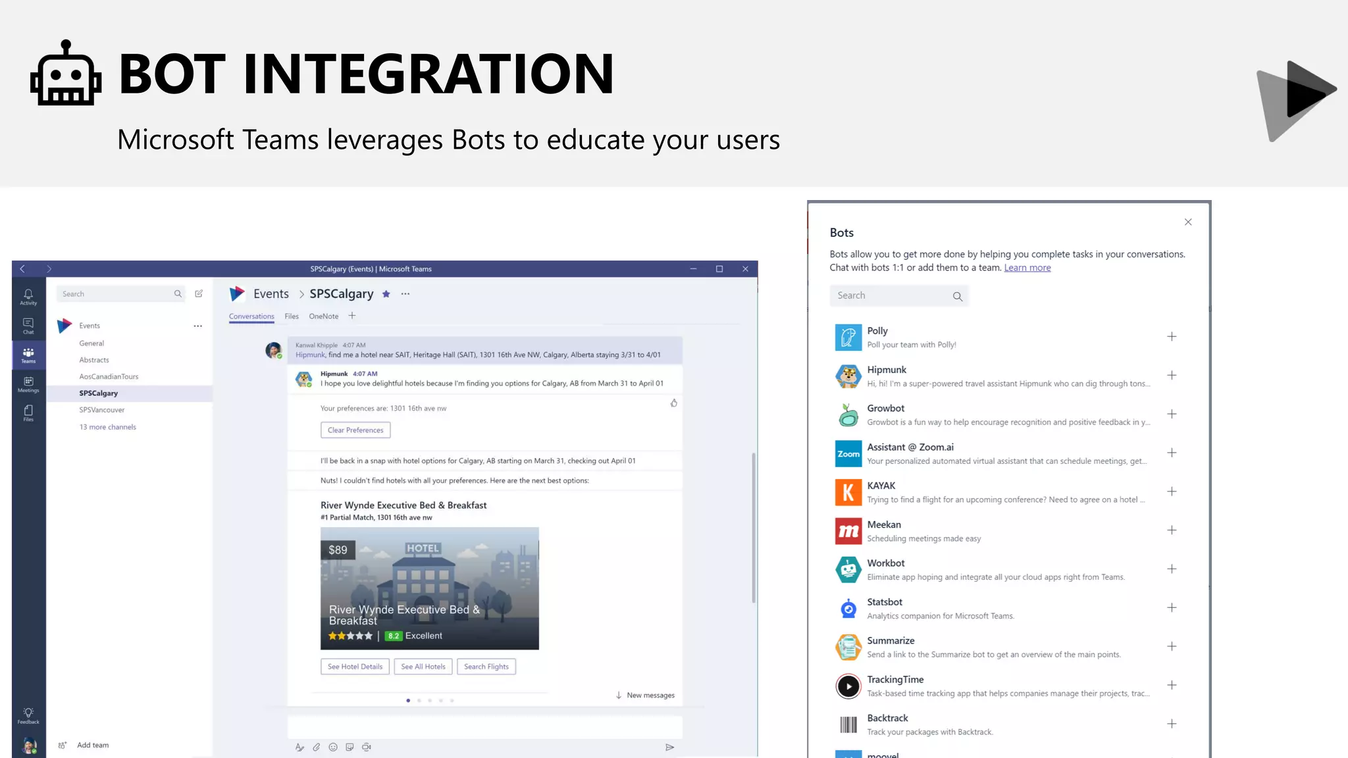
Task: Select the Teams icon in sidebar
Action: (x=28, y=355)
